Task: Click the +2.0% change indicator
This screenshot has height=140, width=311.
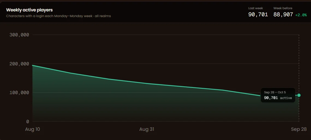Action: point(301,15)
